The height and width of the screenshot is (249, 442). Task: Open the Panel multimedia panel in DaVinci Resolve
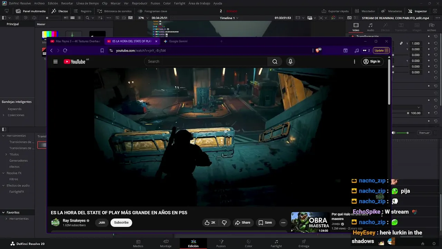click(x=30, y=11)
